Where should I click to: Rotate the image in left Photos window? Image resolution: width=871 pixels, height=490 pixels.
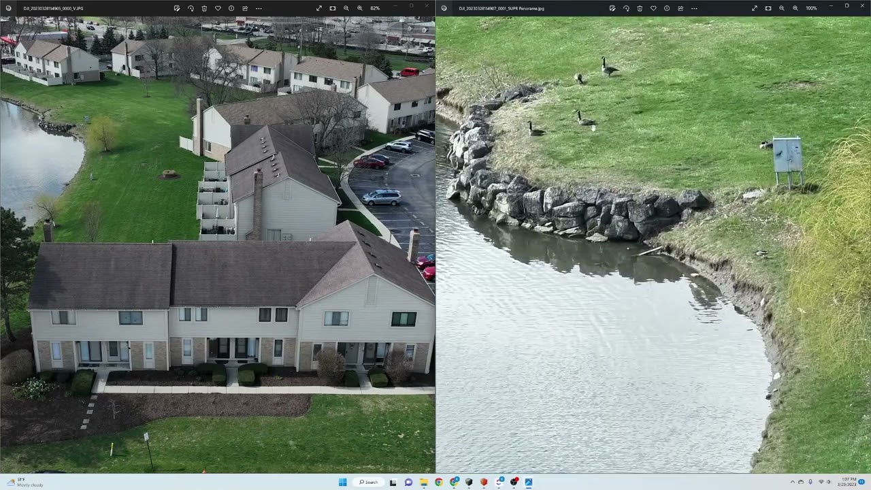pyautogui.click(x=191, y=8)
